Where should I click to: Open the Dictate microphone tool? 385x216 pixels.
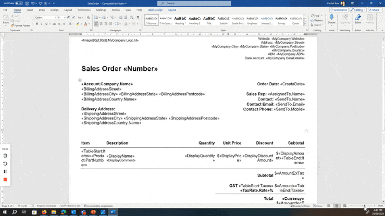(x=331, y=19)
